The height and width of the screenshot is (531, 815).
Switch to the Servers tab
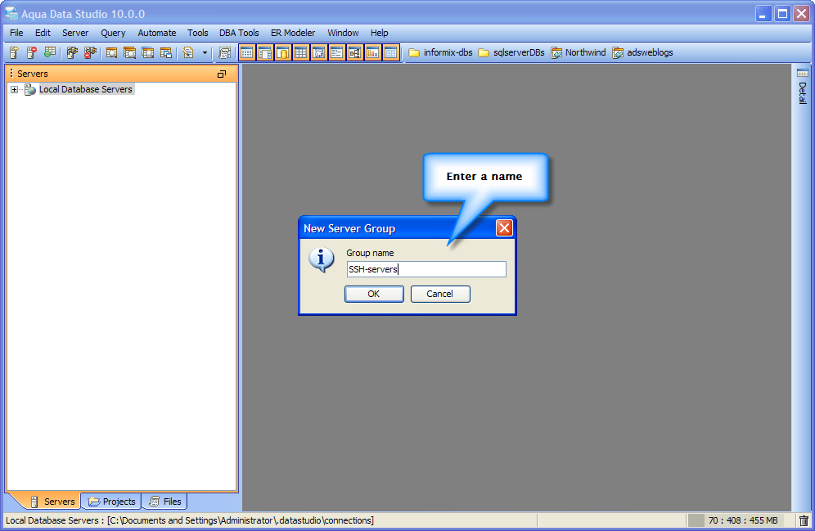pyautogui.click(x=52, y=502)
